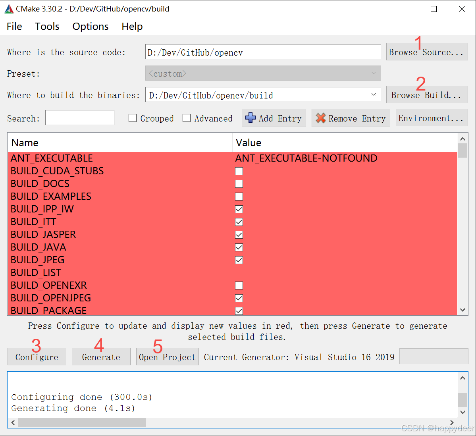This screenshot has height=436, width=476.
Task: Click the Configuring done log line
Action: pyautogui.click(x=82, y=397)
